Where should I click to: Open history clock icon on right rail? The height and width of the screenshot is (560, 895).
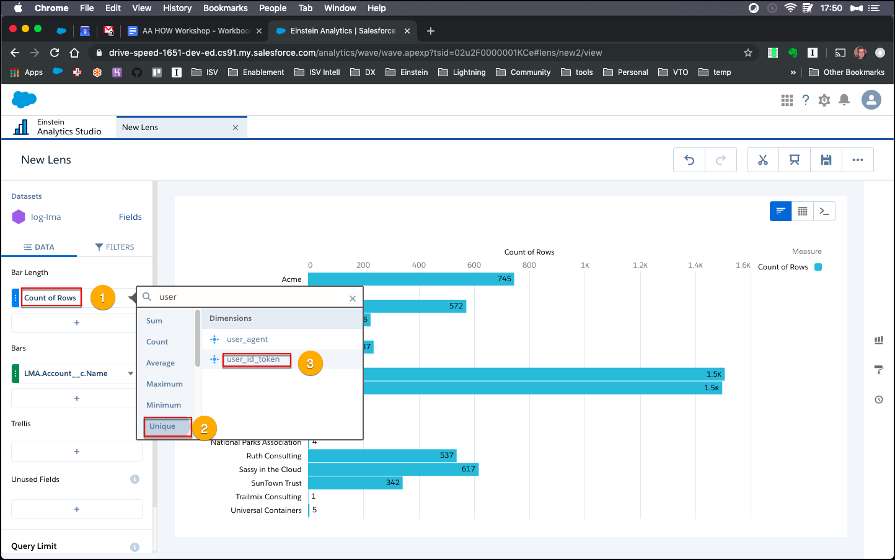[879, 400]
